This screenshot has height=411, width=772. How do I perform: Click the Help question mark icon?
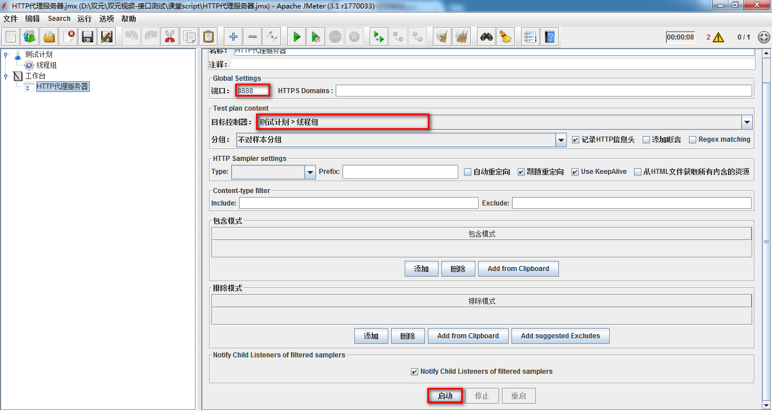pyautogui.click(x=549, y=37)
